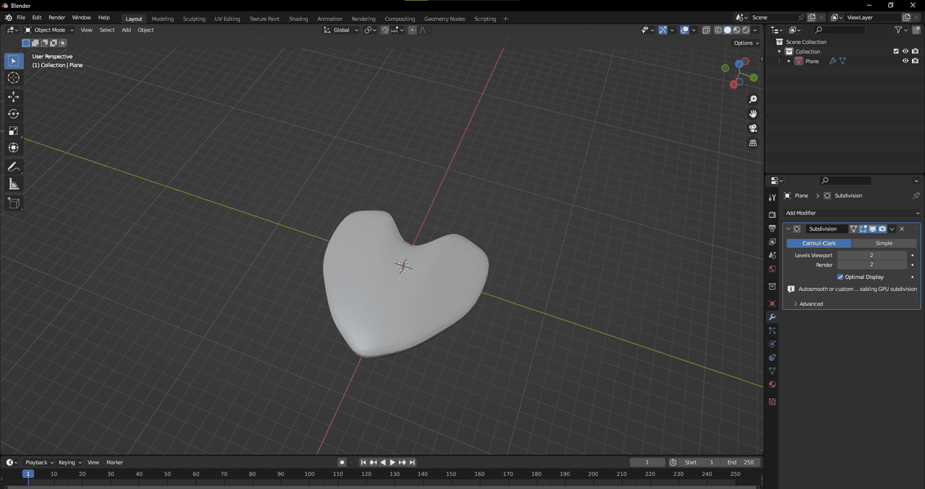The width and height of the screenshot is (925, 489).
Task: Toggle camera view in the viewport
Action: click(753, 129)
